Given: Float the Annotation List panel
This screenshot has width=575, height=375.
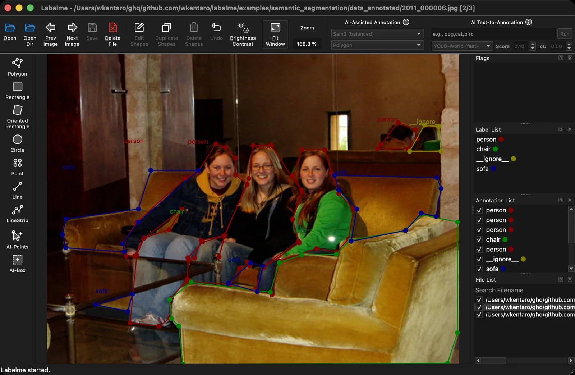Looking at the screenshot, I should coord(561,200).
